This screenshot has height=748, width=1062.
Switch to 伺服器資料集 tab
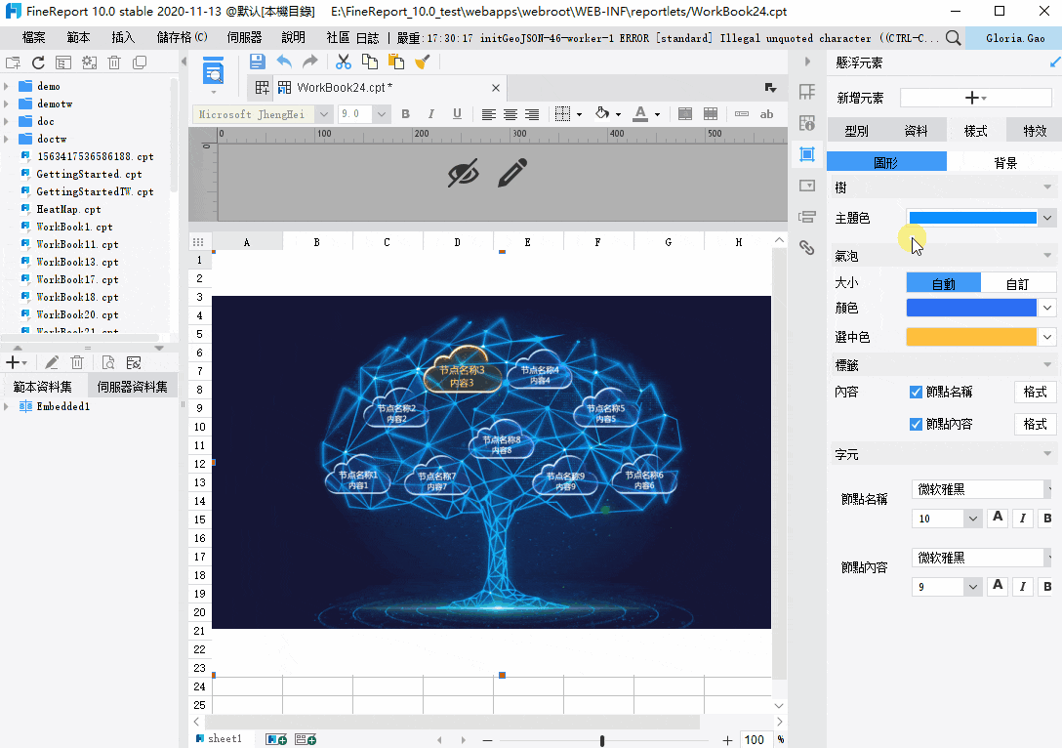coord(132,386)
